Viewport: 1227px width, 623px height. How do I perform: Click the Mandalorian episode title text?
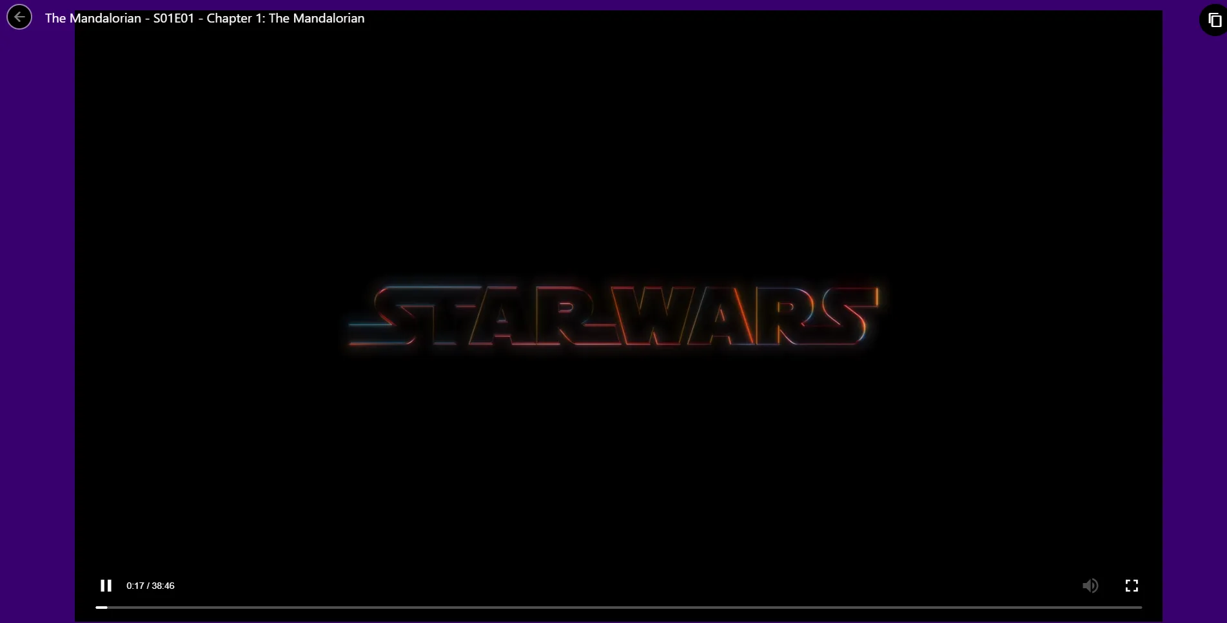[x=204, y=18]
